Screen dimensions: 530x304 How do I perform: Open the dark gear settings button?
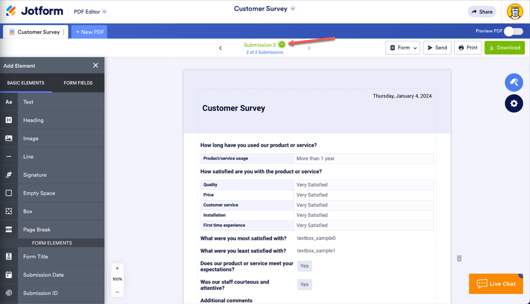click(x=514, y=103)
